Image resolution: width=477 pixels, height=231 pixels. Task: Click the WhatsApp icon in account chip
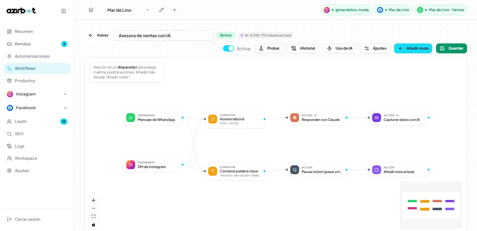click(420, 10)
